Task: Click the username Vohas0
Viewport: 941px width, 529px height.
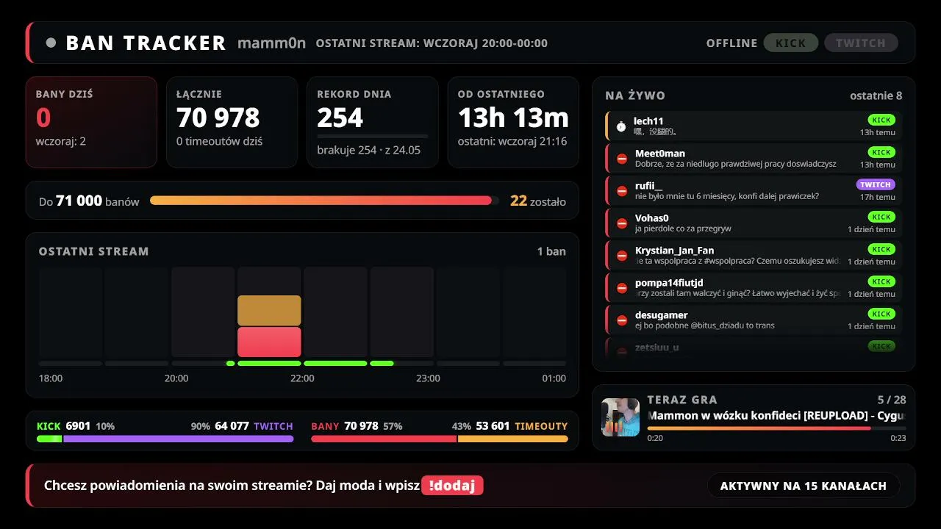Action: tap(652, 218)
